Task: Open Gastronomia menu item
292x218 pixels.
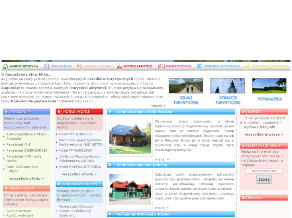Action: [x=178, y=66]
